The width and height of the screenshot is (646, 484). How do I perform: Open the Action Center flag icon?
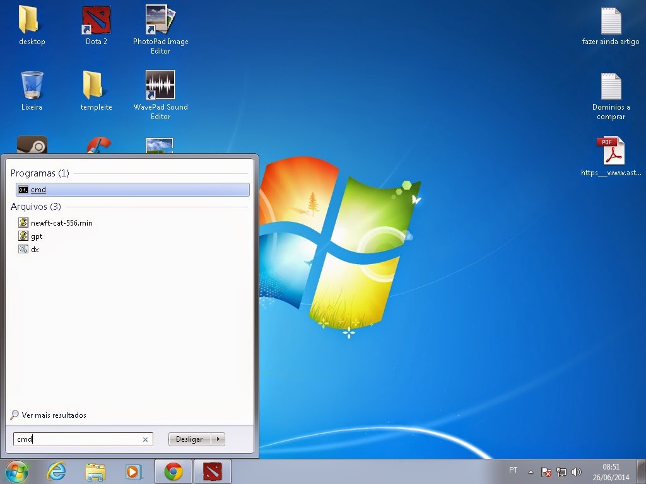(546, 472)
